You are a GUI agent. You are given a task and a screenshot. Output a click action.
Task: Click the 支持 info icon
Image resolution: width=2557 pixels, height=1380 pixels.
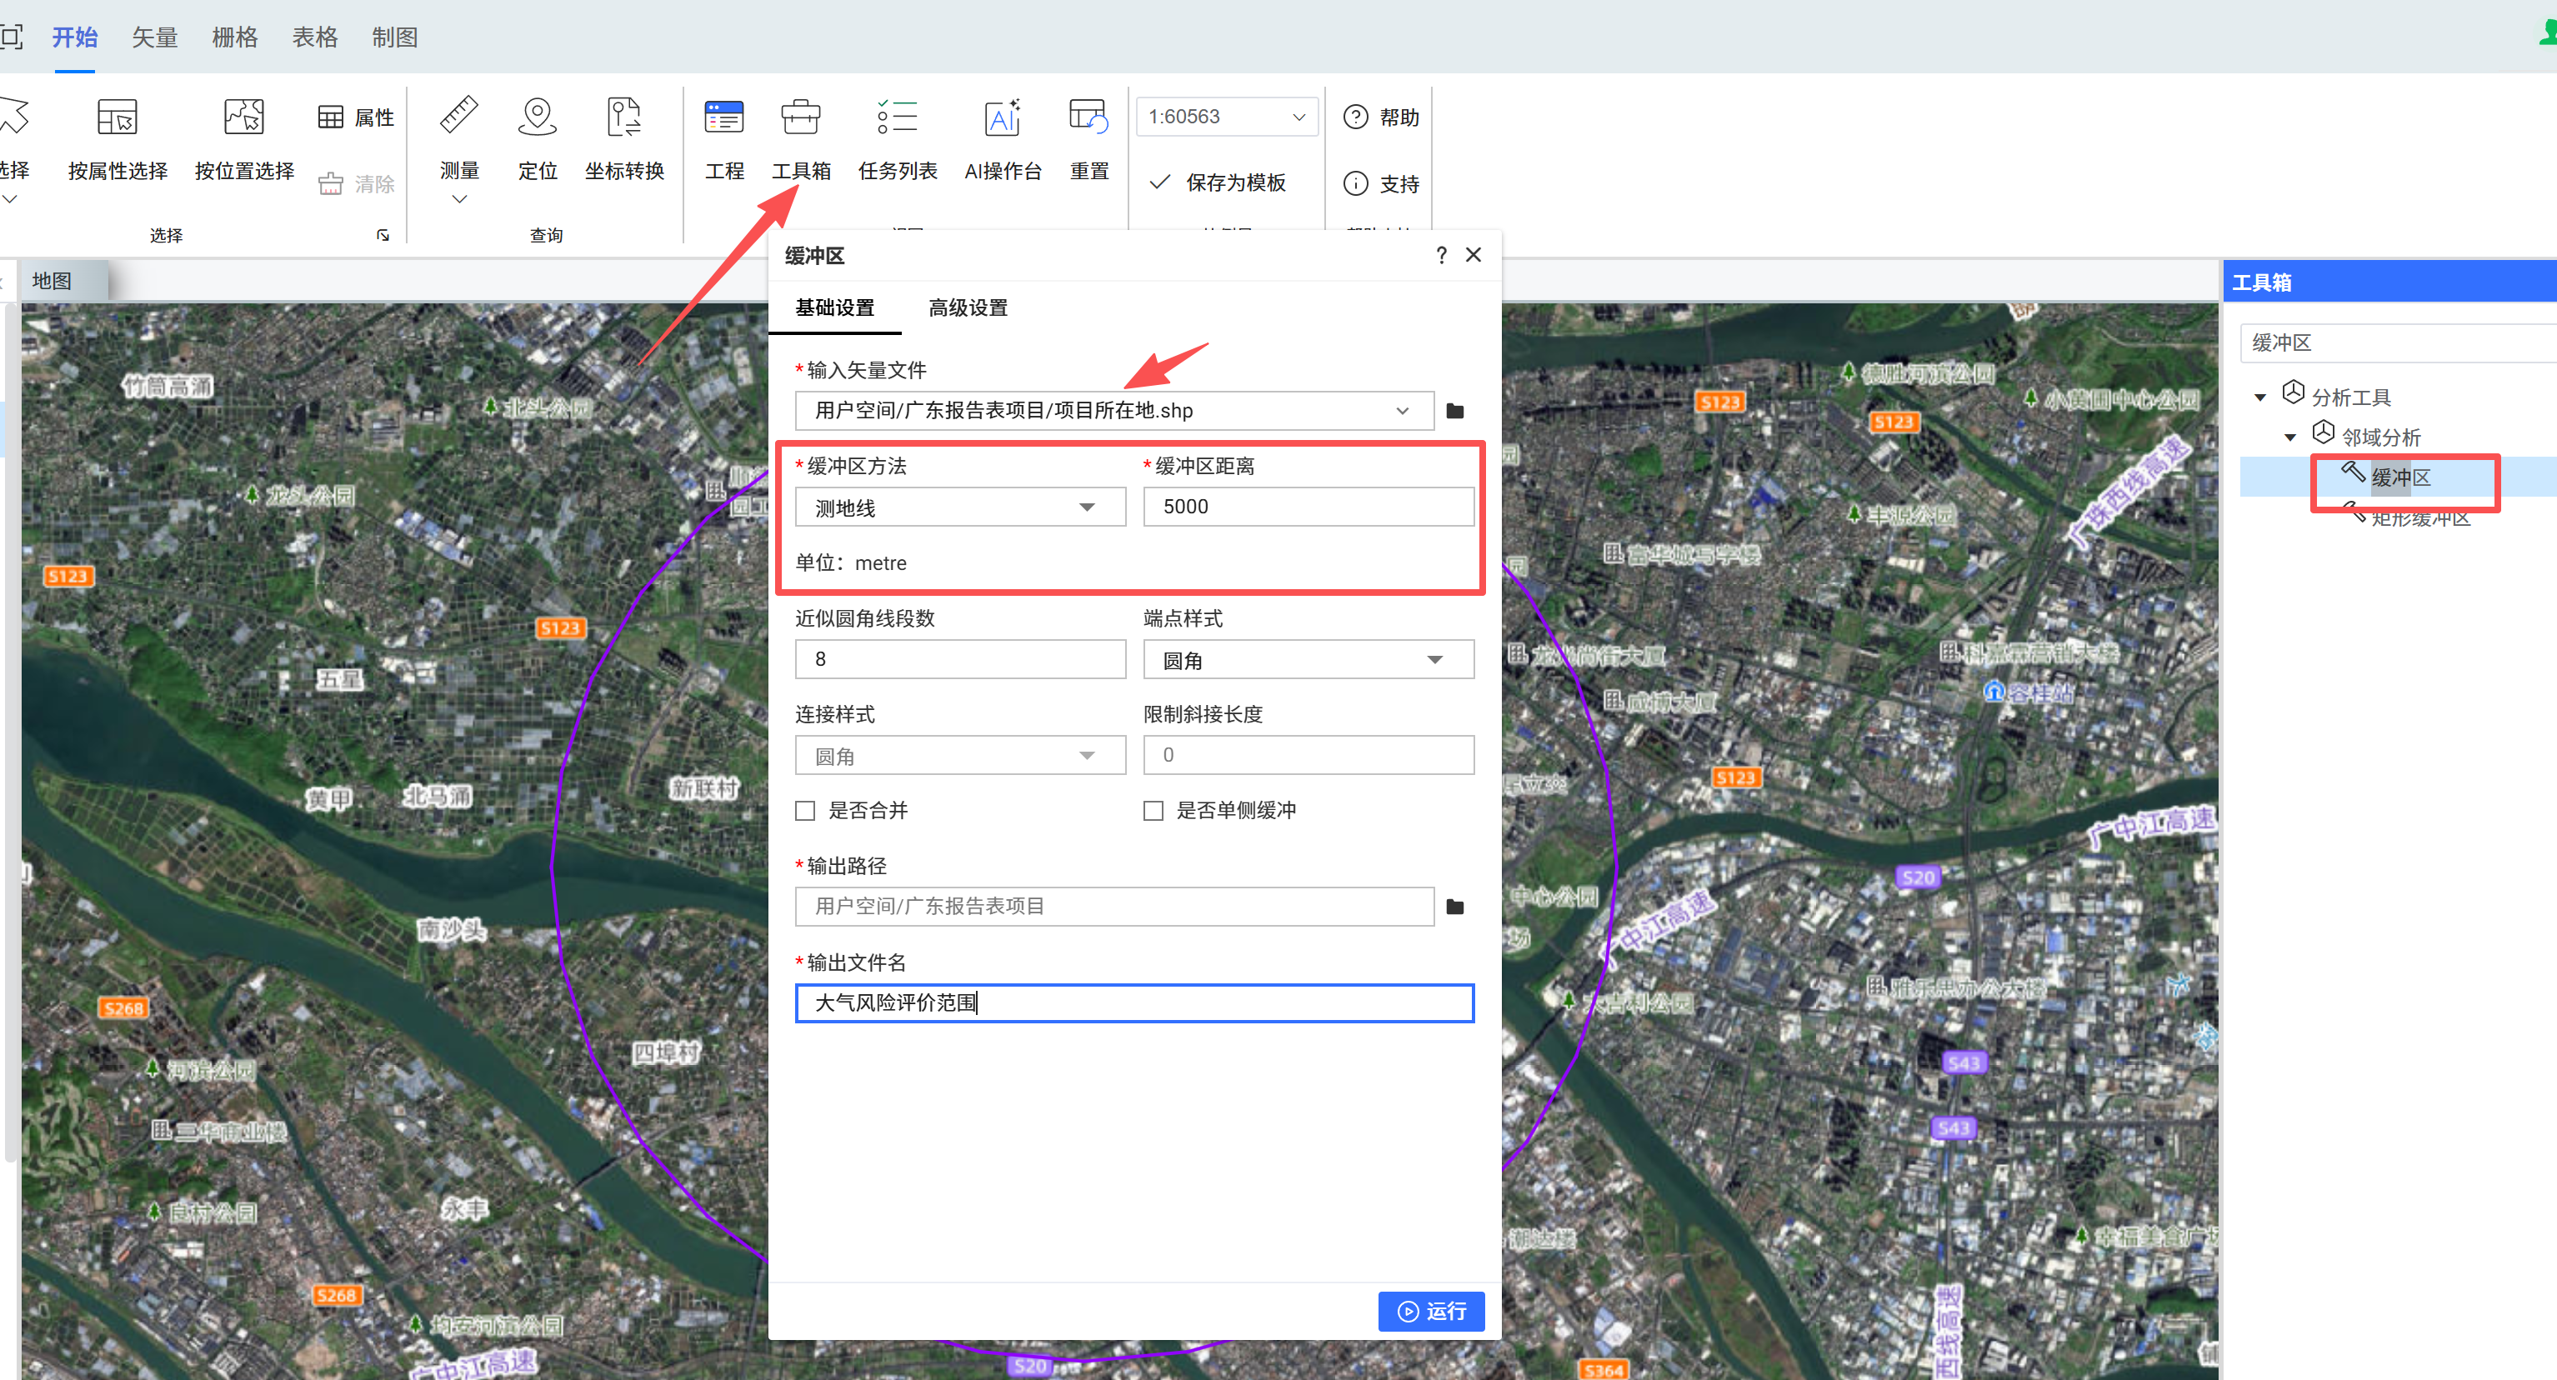point(1355,183)
